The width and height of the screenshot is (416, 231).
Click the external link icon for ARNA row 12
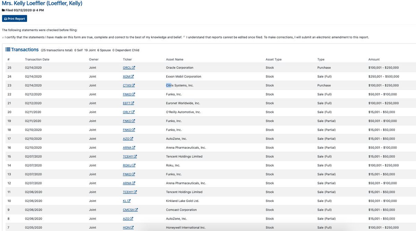tap(133, 183)
